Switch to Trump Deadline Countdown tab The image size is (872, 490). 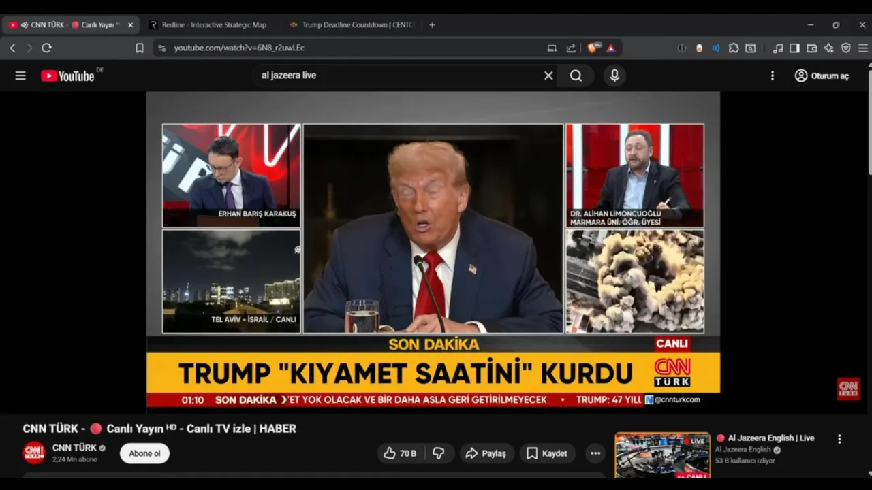[x=351, y=24]
